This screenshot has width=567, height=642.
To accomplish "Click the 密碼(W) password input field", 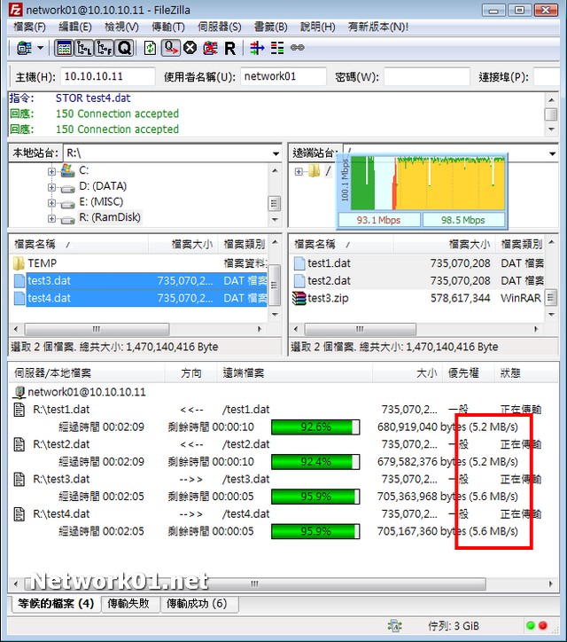I will (426, 77).
